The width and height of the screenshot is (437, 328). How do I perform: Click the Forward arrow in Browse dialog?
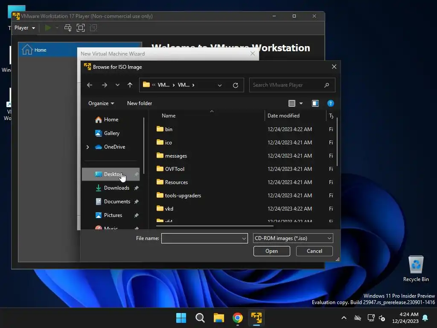click(x=105, y=85)
